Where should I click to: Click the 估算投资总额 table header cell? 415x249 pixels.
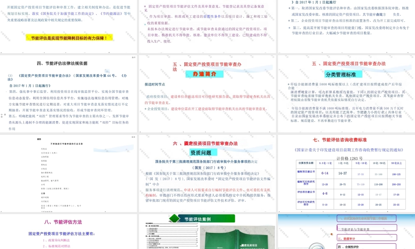pyautogui.click(x=305, y=163)
